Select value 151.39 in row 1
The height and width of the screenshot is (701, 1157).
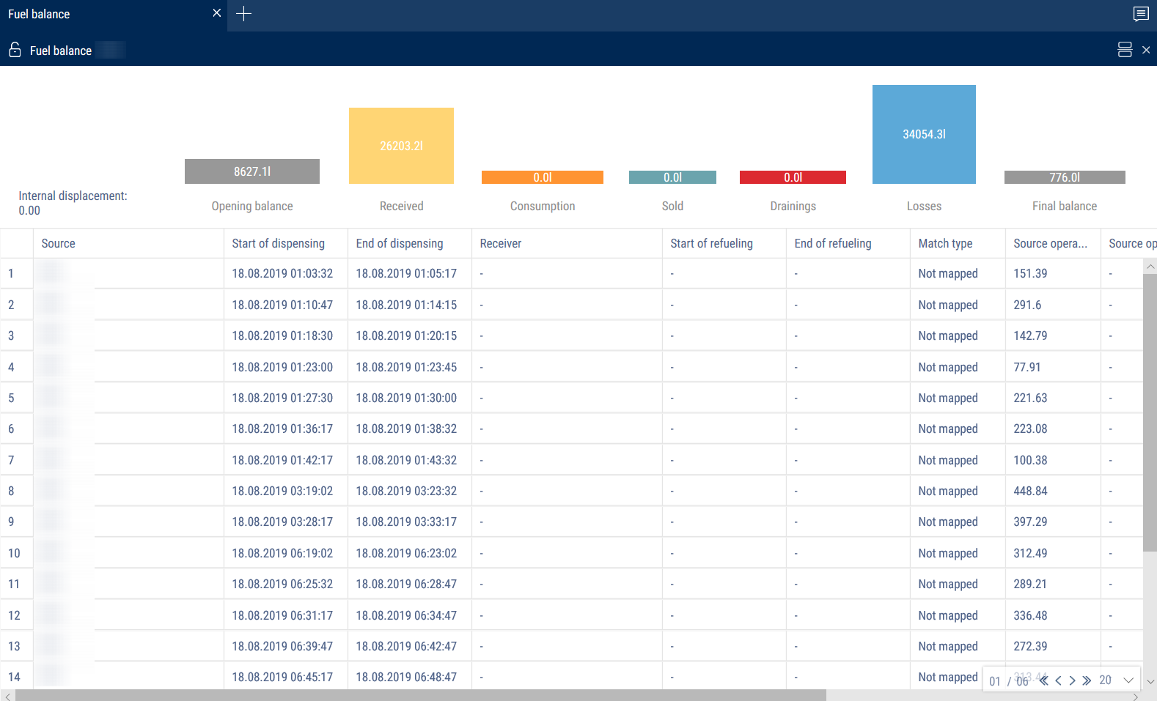tap(1030, 273)
